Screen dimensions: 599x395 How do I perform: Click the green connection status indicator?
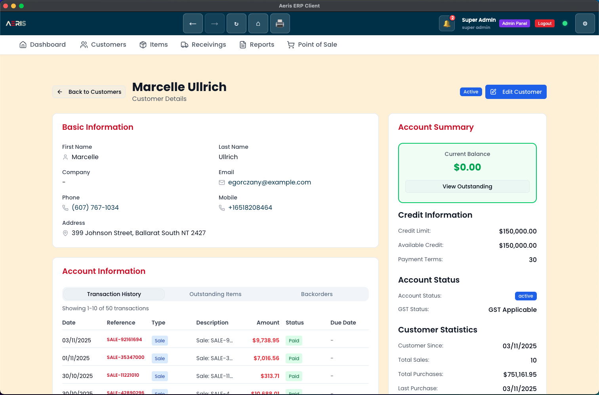click(x=565, y=24)
